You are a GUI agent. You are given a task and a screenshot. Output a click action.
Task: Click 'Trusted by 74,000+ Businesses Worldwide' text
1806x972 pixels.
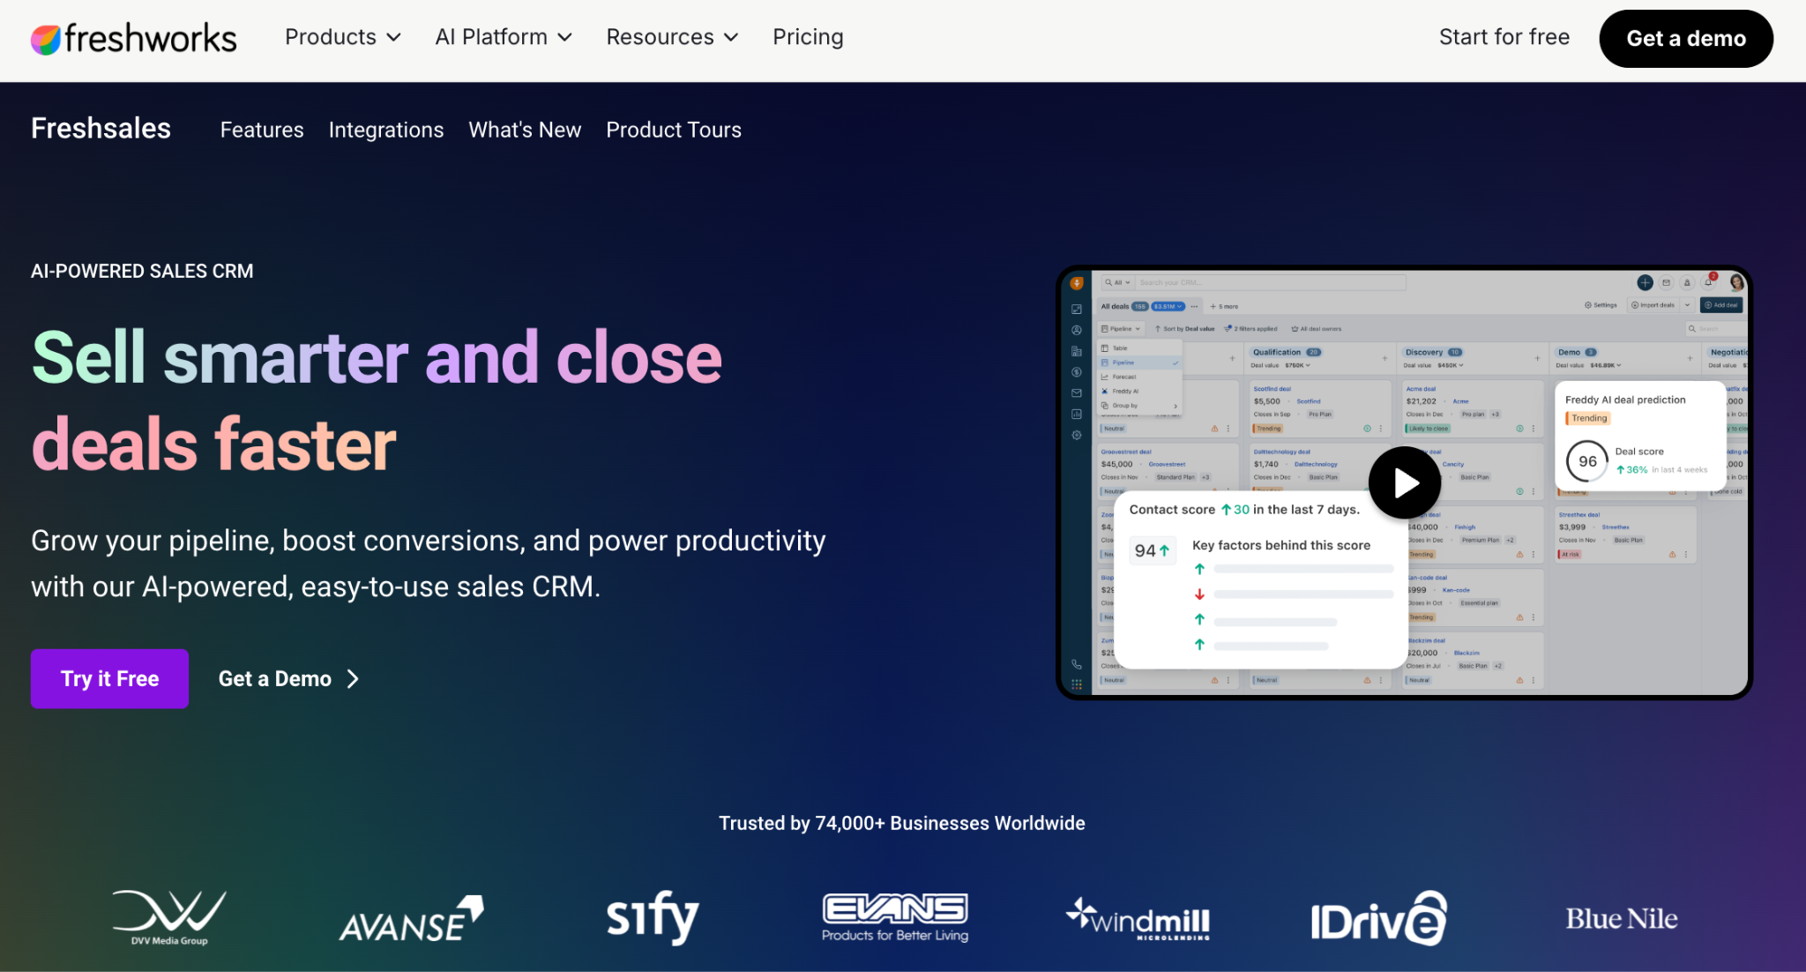click(902, 823)
